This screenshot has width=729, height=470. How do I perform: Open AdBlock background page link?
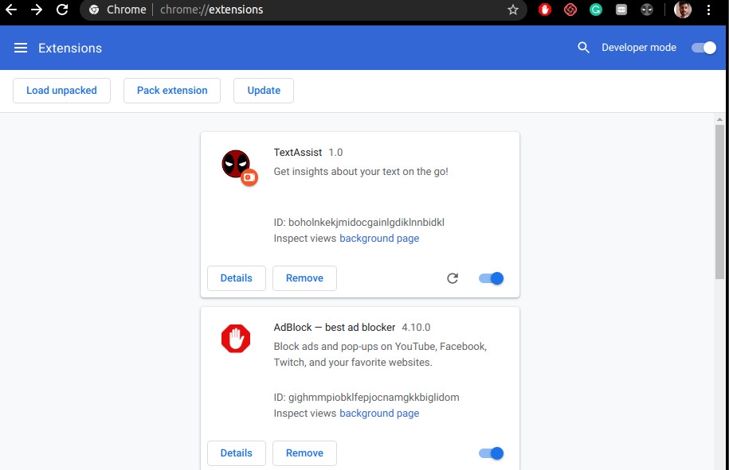click(x=379, y=414)
